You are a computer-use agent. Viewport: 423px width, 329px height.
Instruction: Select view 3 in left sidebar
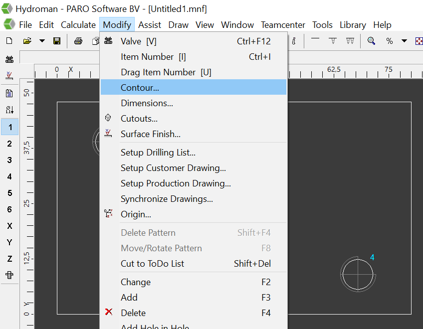tap(9, 160)
